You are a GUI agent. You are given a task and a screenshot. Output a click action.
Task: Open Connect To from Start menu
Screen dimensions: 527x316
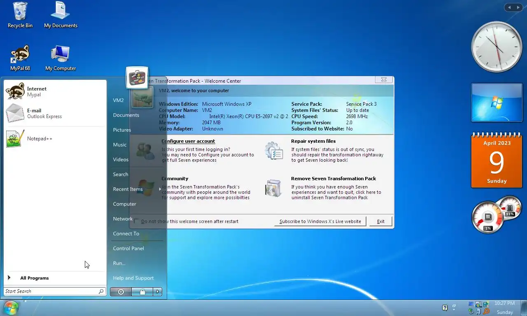pyautogui.click(x=126, y=233)
